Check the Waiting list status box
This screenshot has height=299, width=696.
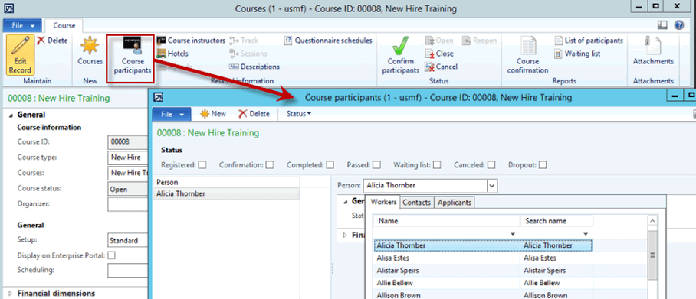pos(437,165)
